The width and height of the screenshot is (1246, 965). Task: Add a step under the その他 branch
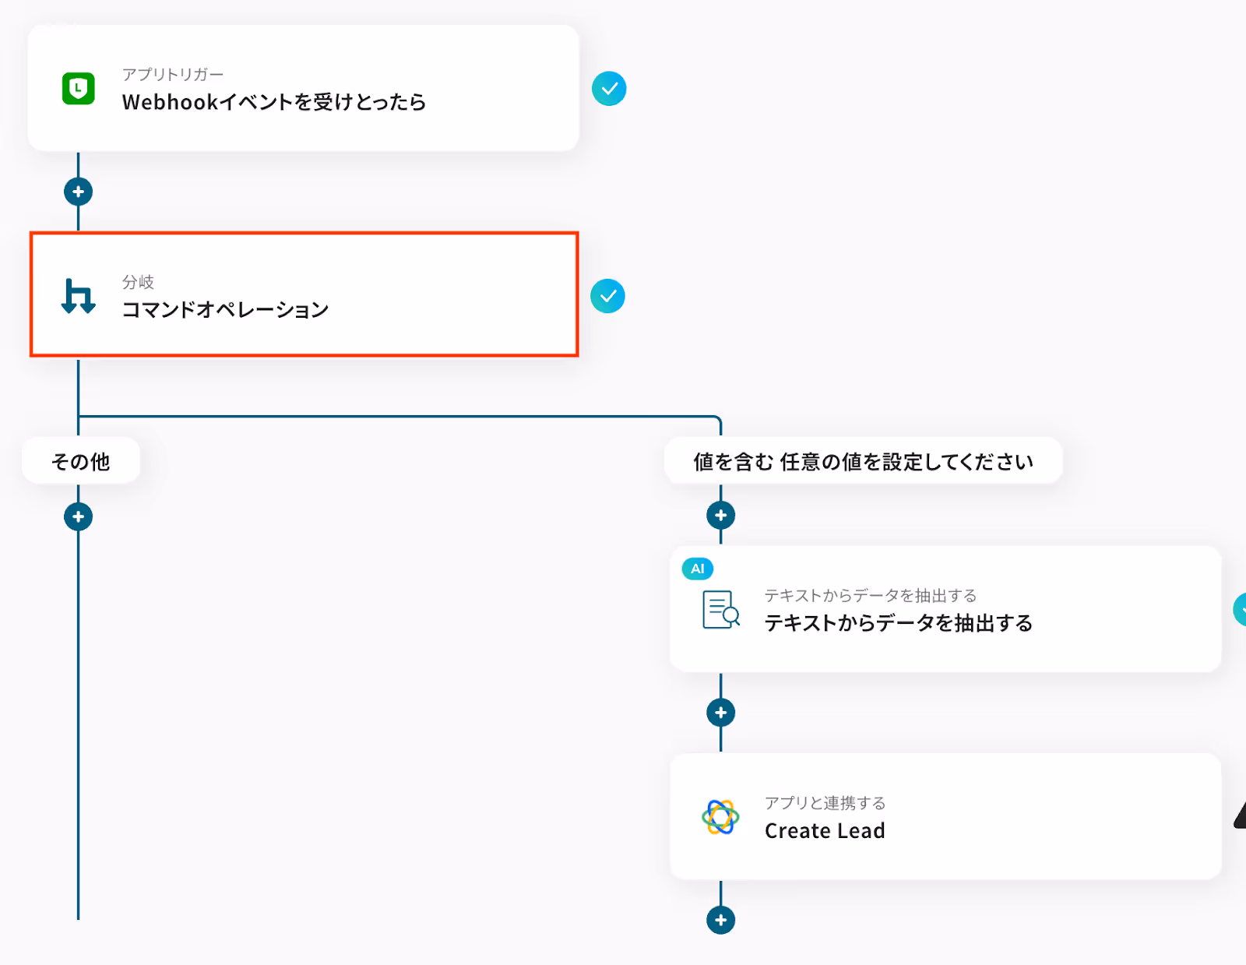coord(78,516)
